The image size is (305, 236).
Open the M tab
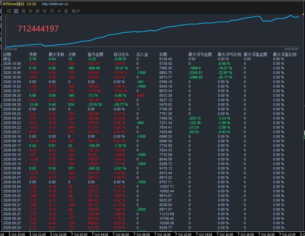(x=59, y=11)
